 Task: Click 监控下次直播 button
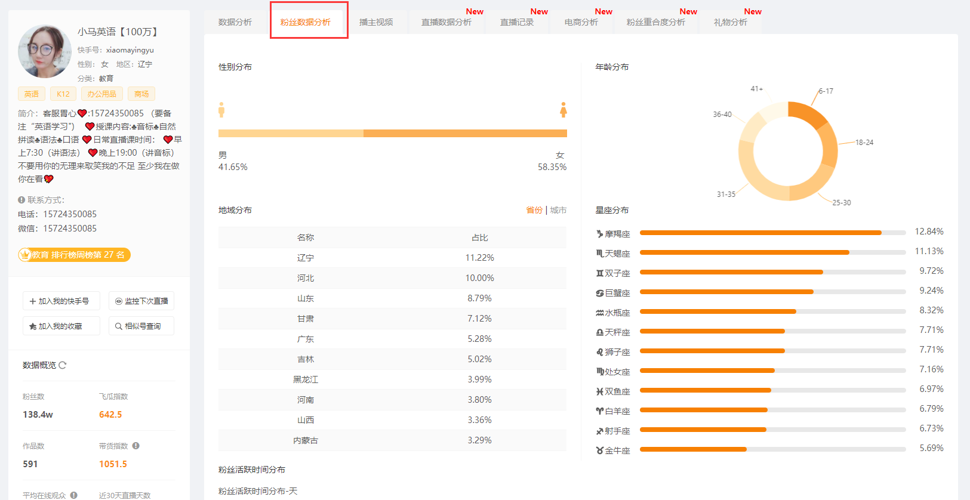(141, 301)
